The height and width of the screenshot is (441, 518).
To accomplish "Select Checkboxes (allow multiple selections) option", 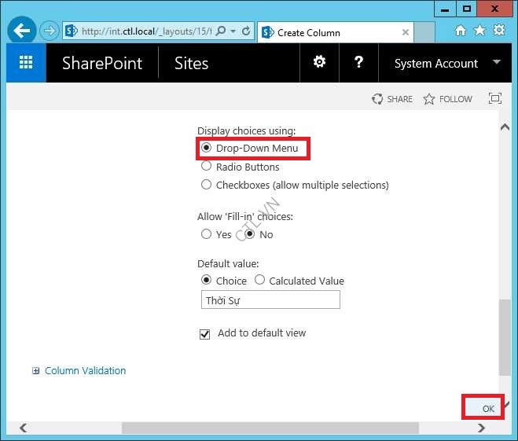I will [x=207, y=185].
